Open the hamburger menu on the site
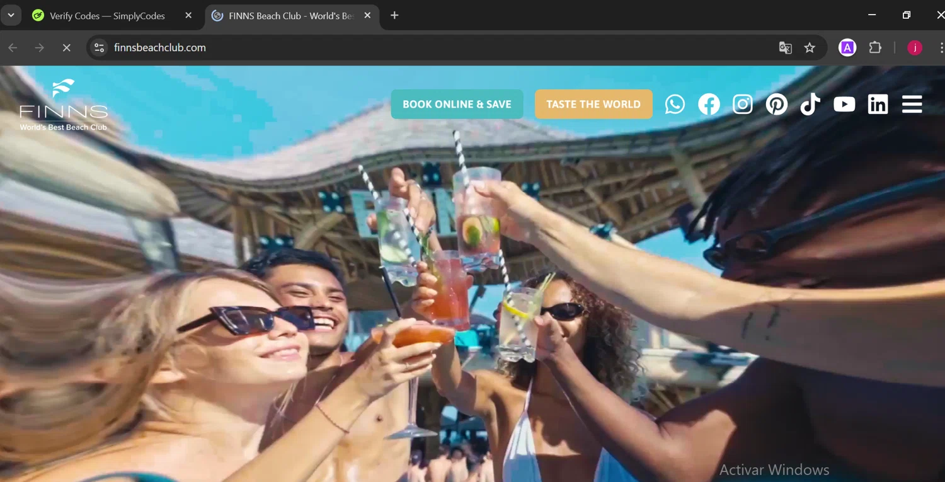The width and height of the screenshot is (945, 482). point(912,104)
